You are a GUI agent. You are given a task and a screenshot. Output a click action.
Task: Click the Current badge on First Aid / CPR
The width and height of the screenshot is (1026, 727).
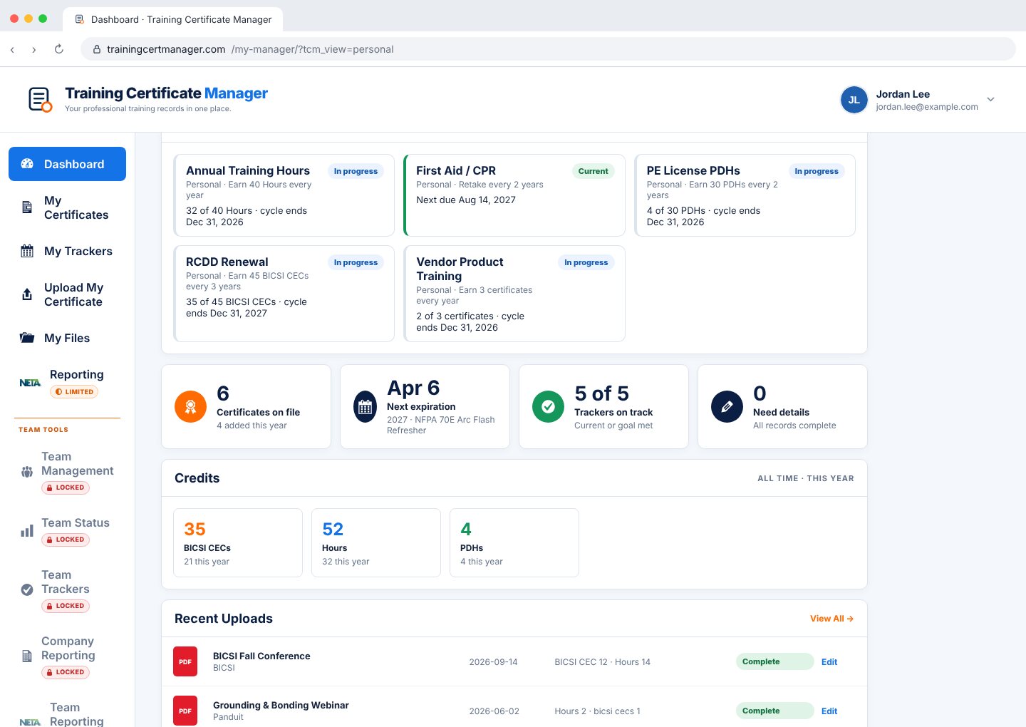coord(593,171)
